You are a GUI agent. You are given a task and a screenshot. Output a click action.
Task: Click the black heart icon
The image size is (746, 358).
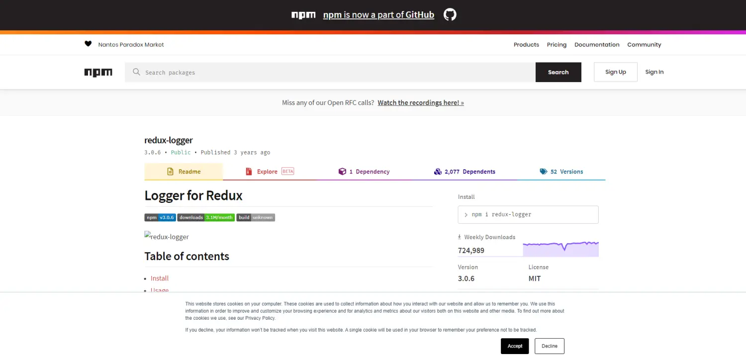[x=88, y=44]
